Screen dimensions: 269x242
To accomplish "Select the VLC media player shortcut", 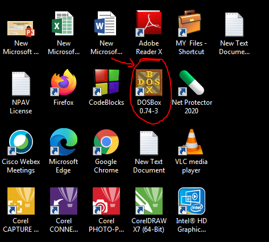I will point(191,142).
